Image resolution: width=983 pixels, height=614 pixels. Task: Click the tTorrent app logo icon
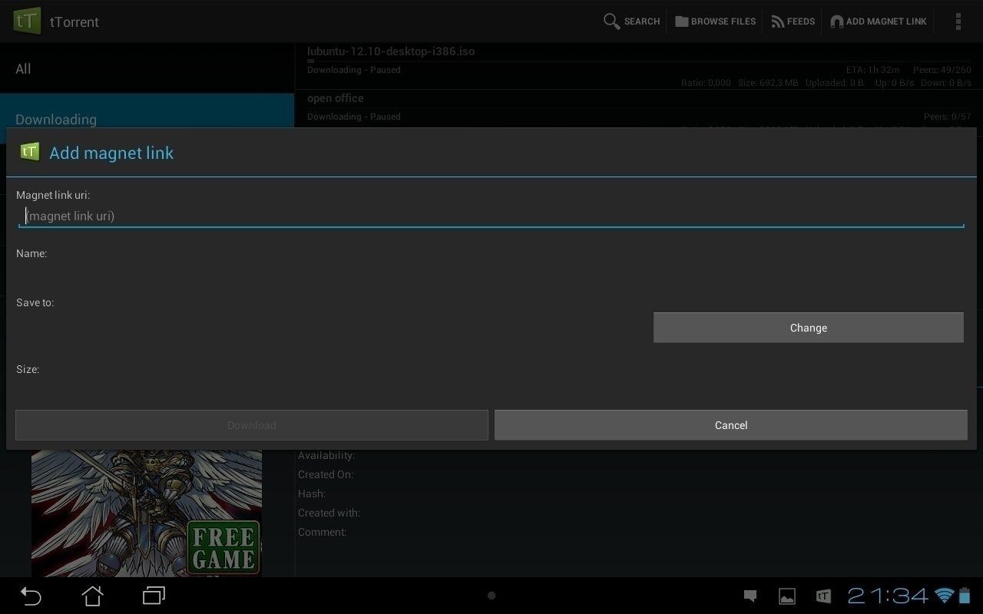(x=27, y=21)
